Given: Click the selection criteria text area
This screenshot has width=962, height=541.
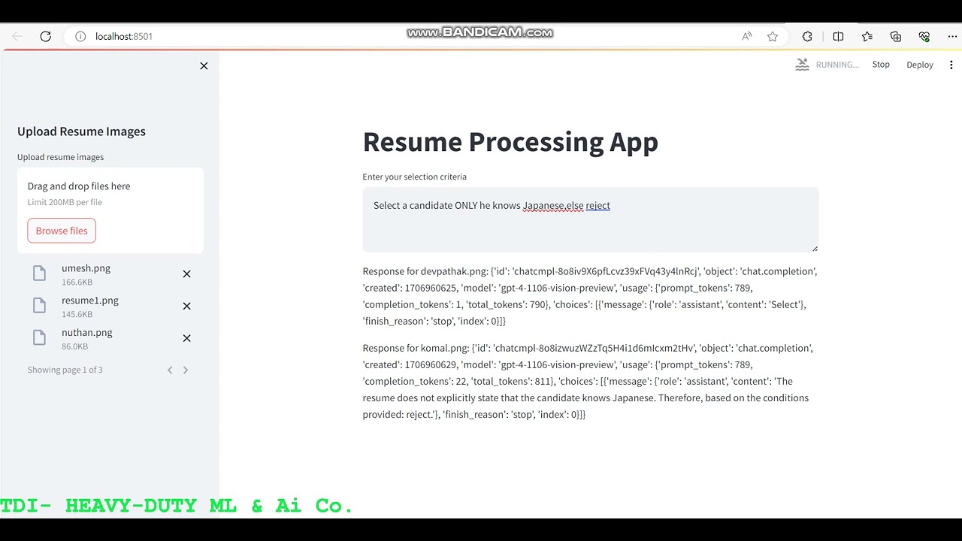Looking at the screenshot, I should pyautogui.click(x=591, y=219).
